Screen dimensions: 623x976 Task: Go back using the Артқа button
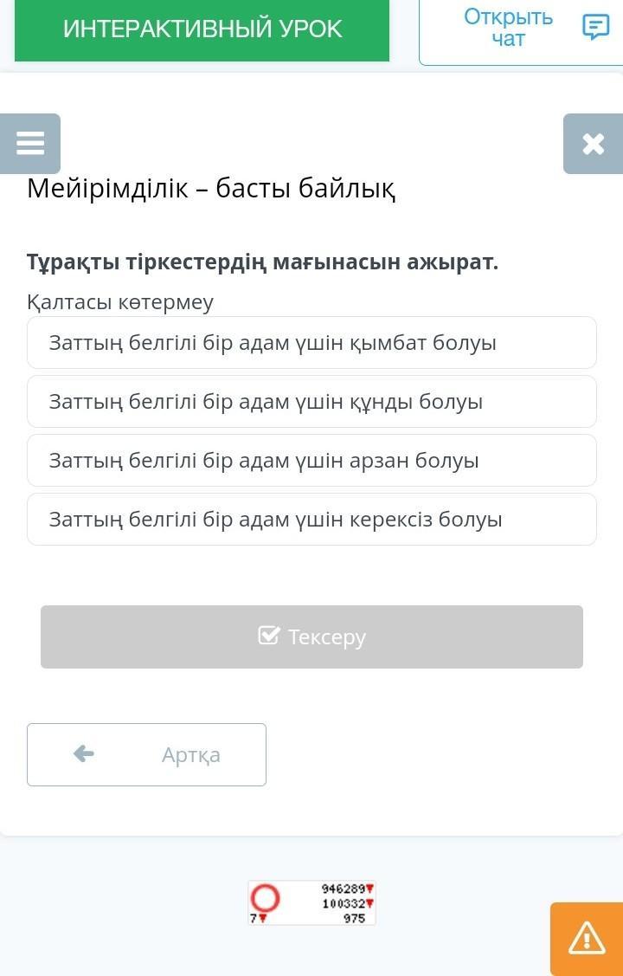point(147,754)
